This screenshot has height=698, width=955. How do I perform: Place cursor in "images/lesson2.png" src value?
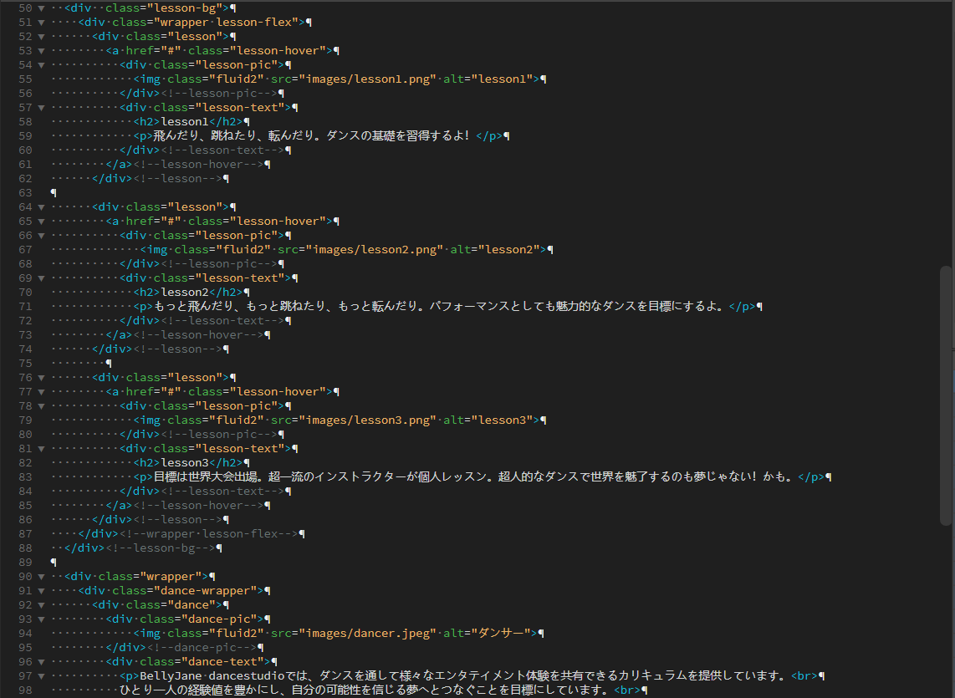click(375, 249)
